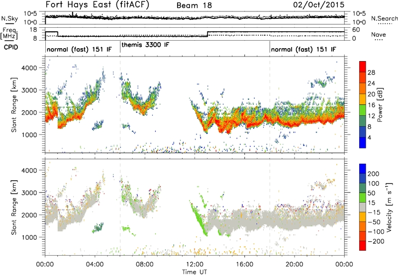The width and height of the screenshot is (398, 275).
Task: Click the frequency step-up line near 13:00
Action: pyautogui.click(x=207, y=34)
